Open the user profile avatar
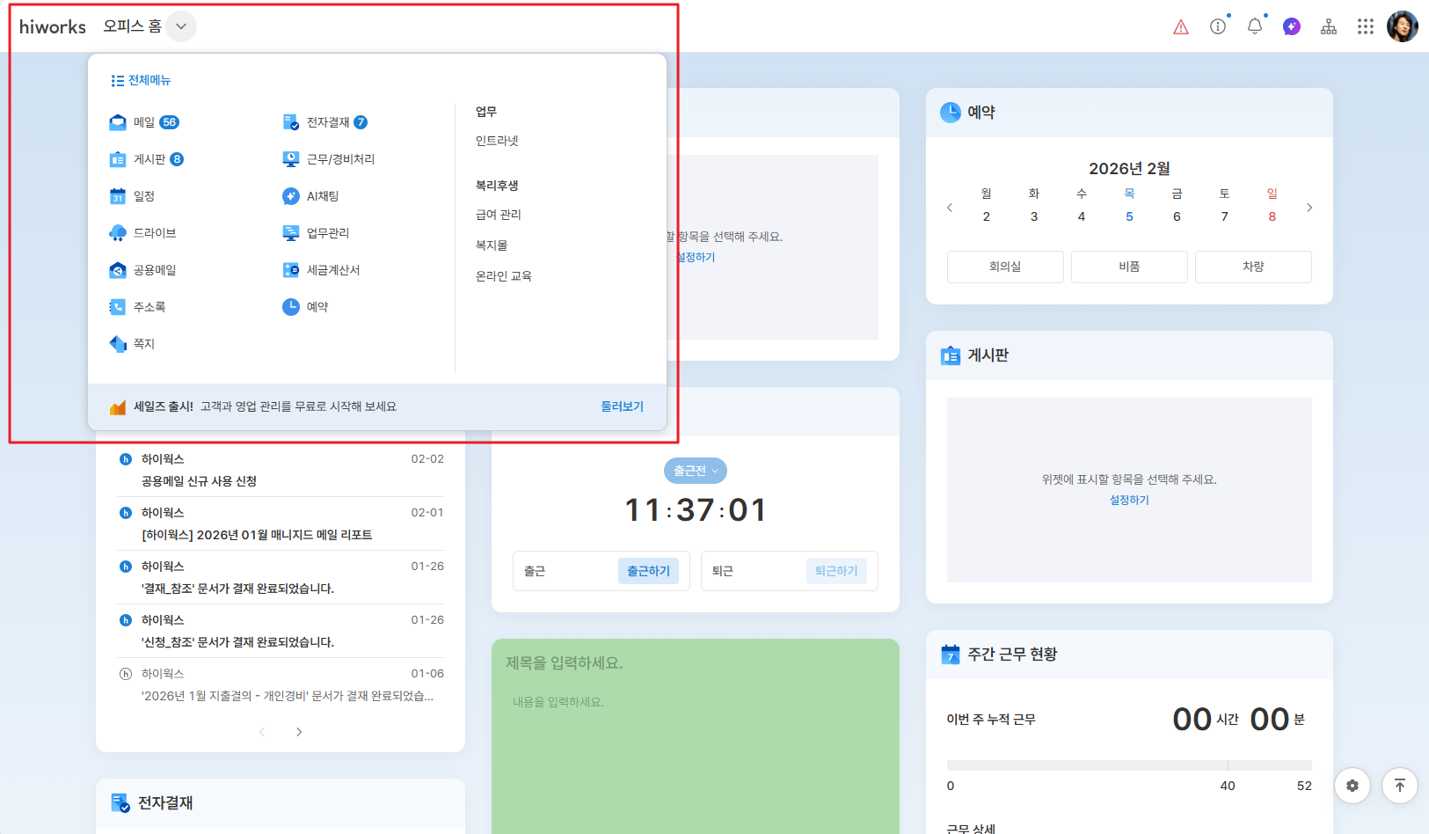This screenshot has width=1429, height=834. [1403, 26]
